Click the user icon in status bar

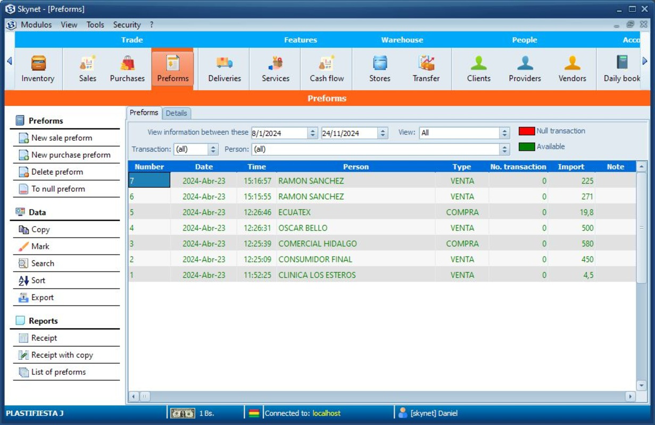[x=403, y=413]
